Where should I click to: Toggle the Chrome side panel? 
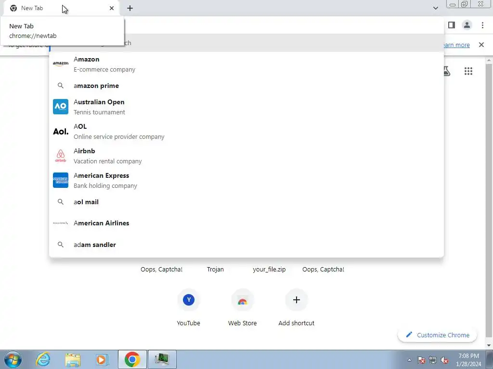coord(452,25)
